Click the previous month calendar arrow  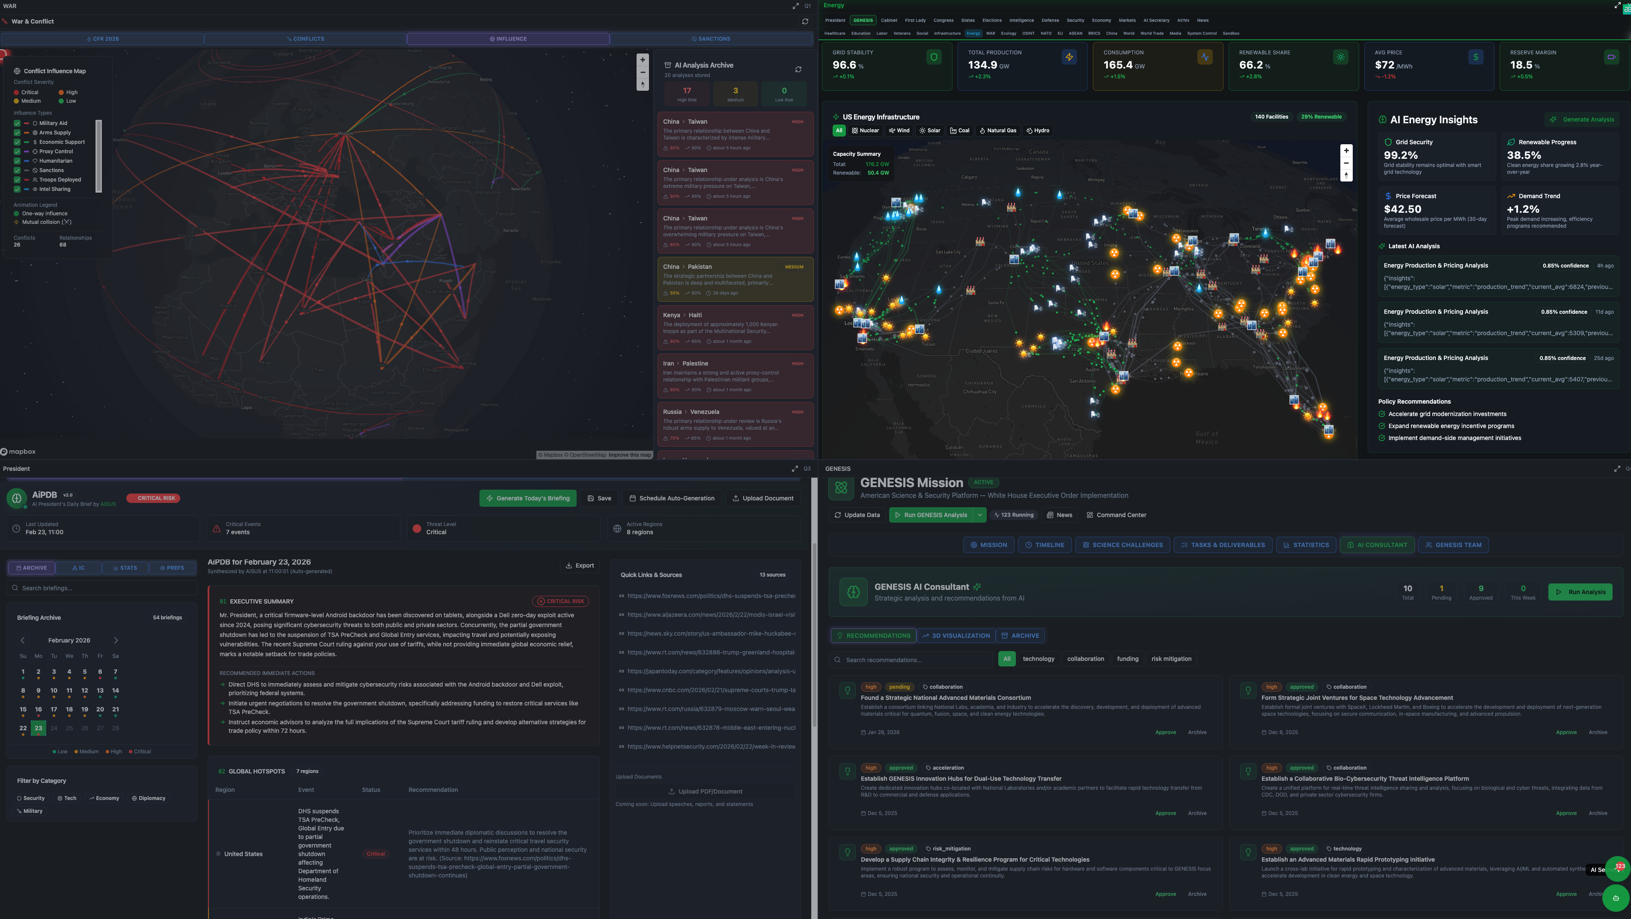(x=23, y=640)
